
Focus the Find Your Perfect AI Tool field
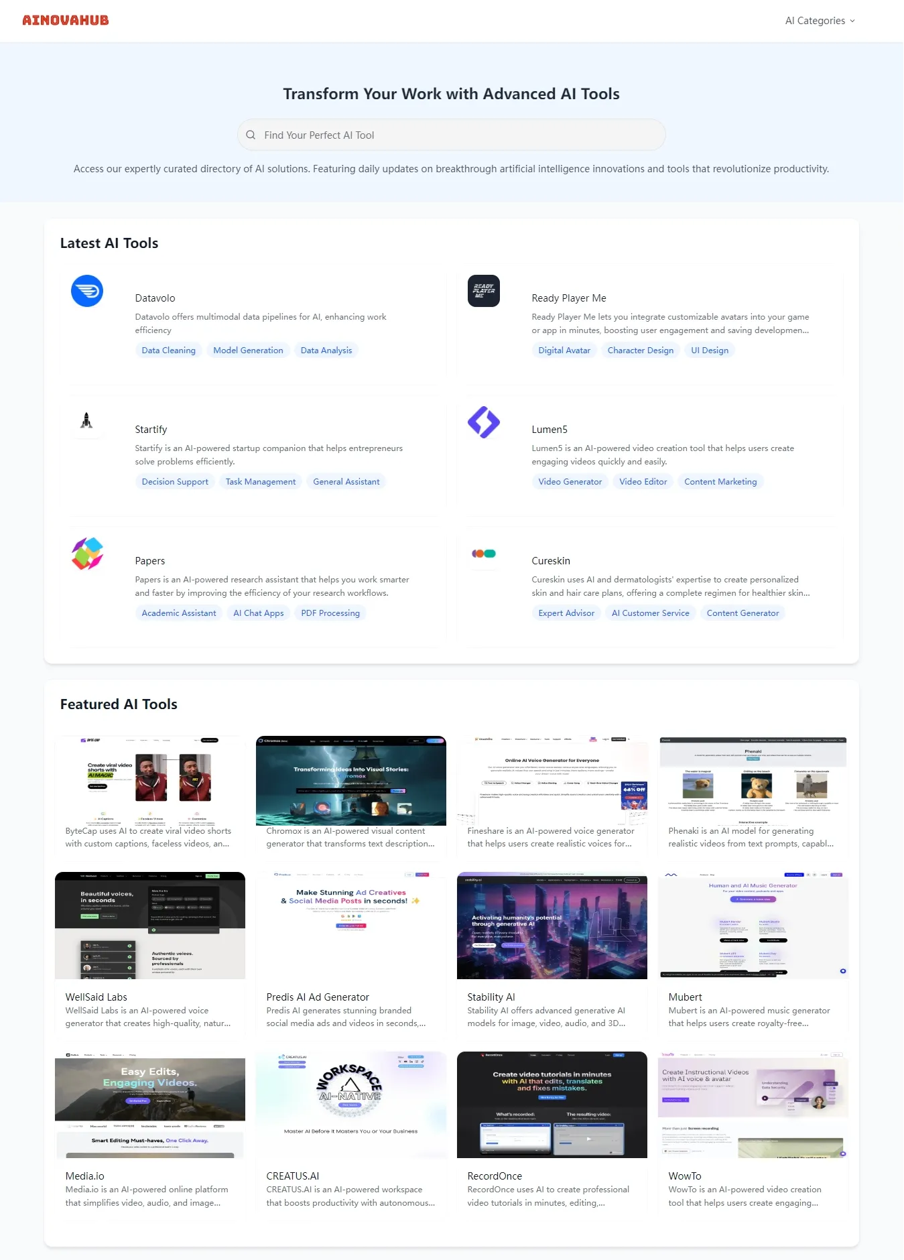tap(451, 135)
